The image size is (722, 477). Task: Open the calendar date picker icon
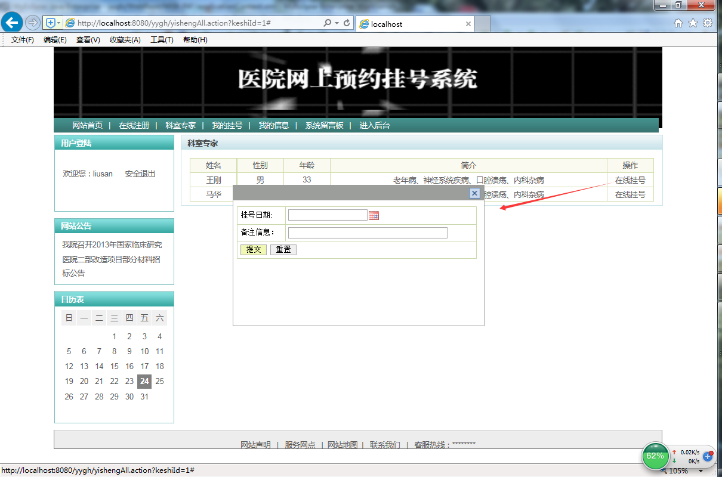374,215
